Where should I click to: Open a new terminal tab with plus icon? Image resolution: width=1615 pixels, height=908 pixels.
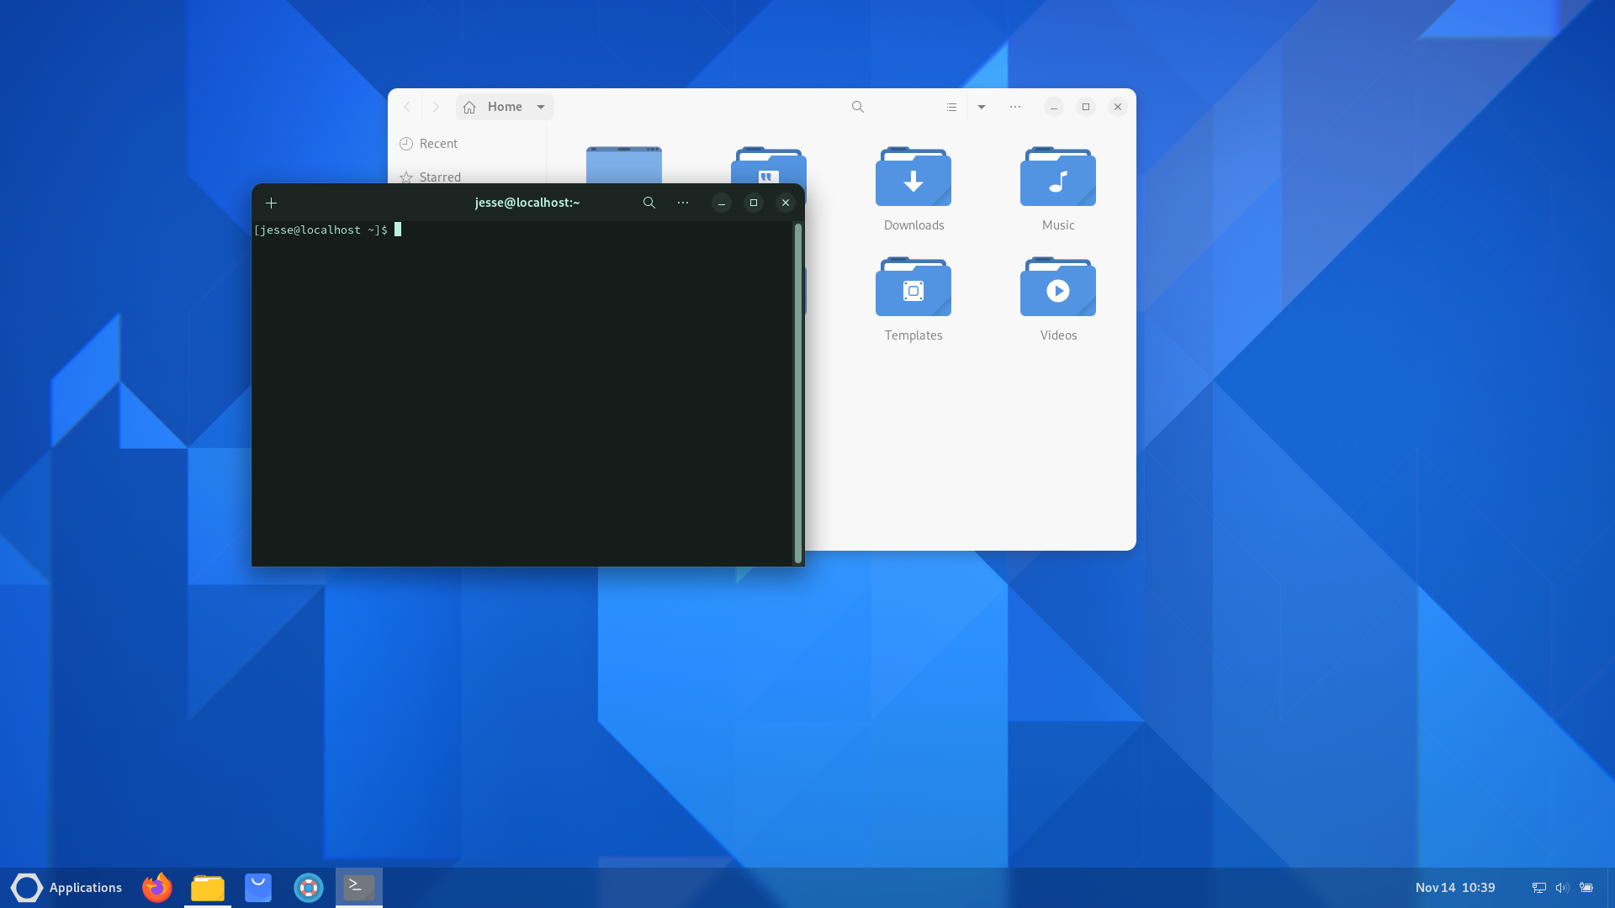[x=271, y=203]
